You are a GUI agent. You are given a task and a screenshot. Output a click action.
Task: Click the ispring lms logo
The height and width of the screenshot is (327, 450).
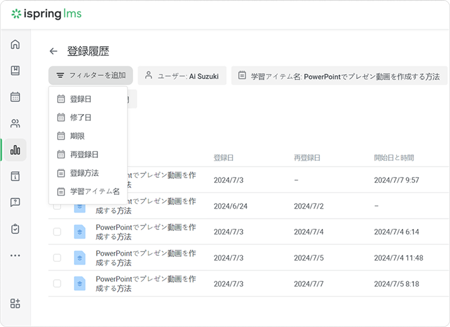click(46, 14)
